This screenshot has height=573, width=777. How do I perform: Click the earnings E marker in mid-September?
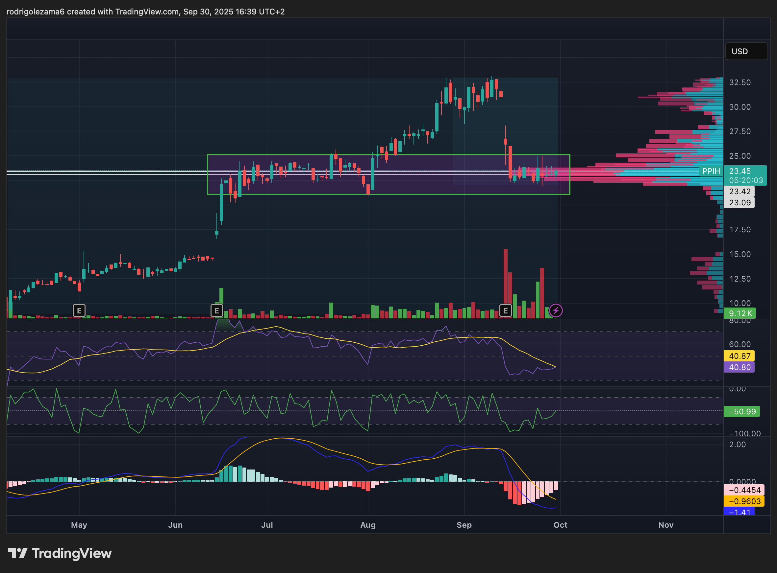point(506,310)
